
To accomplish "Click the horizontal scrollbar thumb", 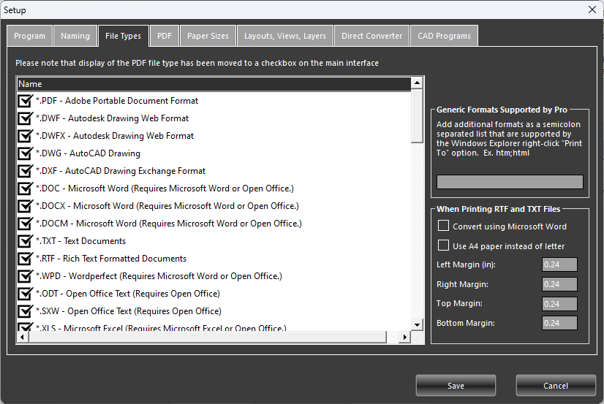I will pyautogui.click(x=208, y=338).
